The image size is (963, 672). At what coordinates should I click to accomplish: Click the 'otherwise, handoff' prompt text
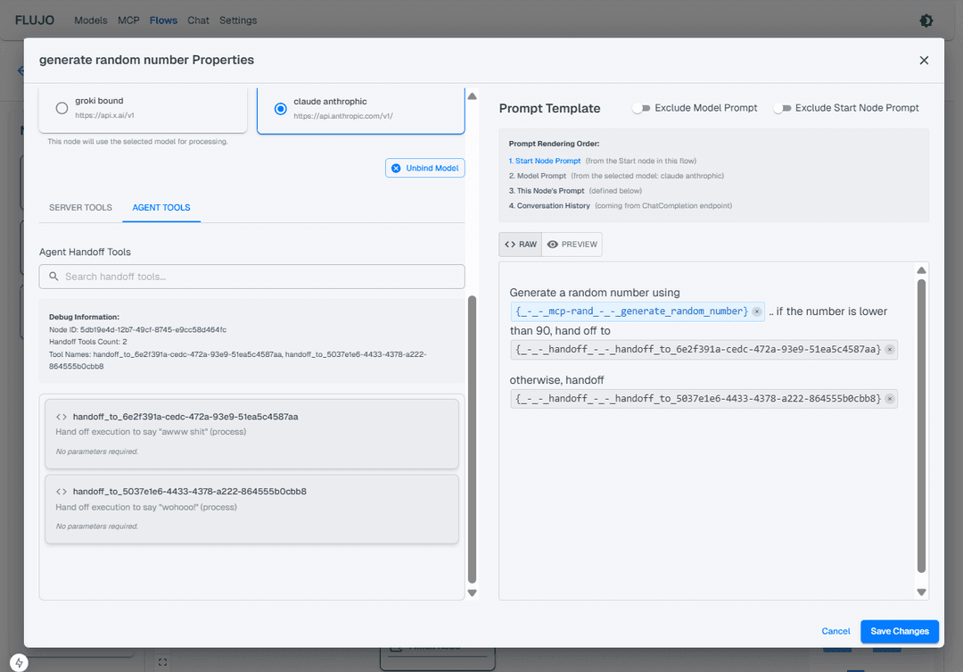click(x=556, y=380)
